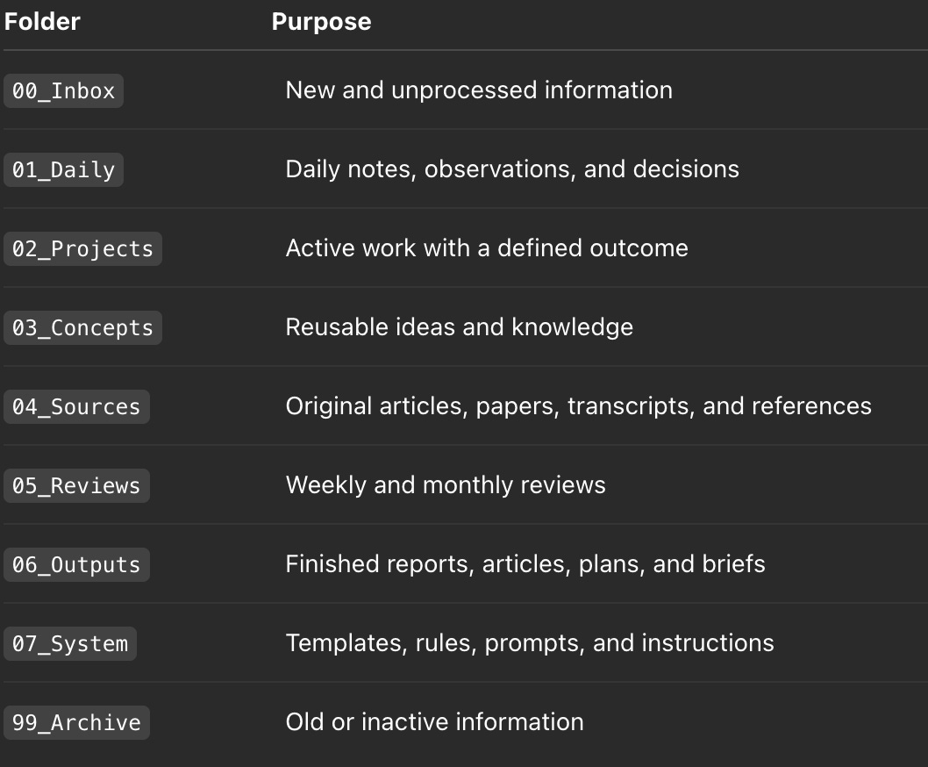Click 'Old or inactive information' text
Image resolution: width=928 pixels, height=767 pixels.
click(434, 722)
